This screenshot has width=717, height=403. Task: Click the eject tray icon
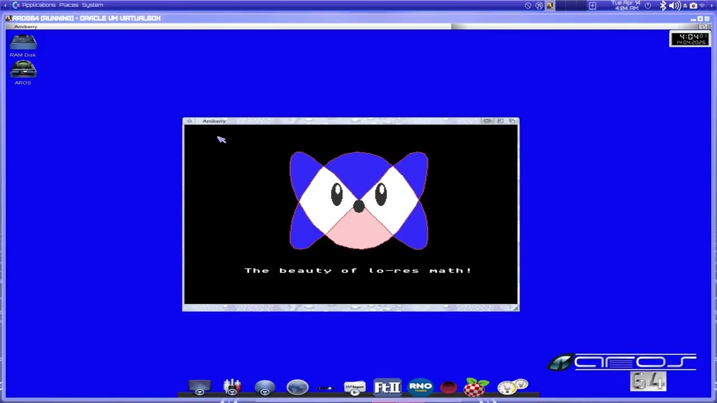click(685, 6)
